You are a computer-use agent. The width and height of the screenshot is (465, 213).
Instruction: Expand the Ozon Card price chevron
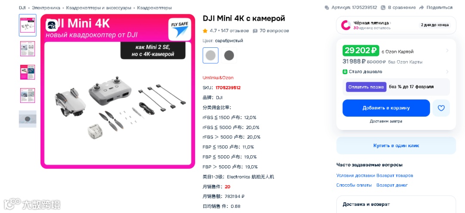[x=447, y=51]
